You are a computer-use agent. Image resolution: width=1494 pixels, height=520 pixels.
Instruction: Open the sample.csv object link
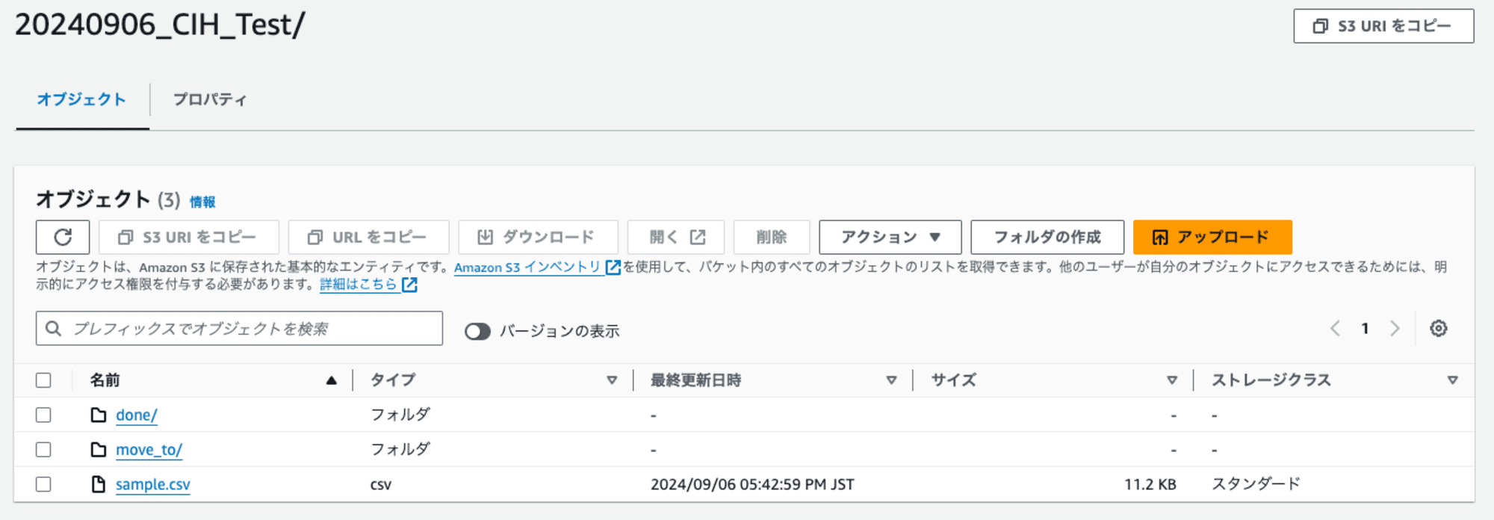153,485
